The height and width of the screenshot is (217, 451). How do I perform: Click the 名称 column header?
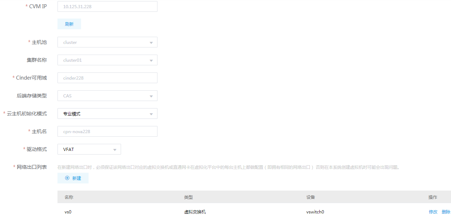(x=68, y=197)
